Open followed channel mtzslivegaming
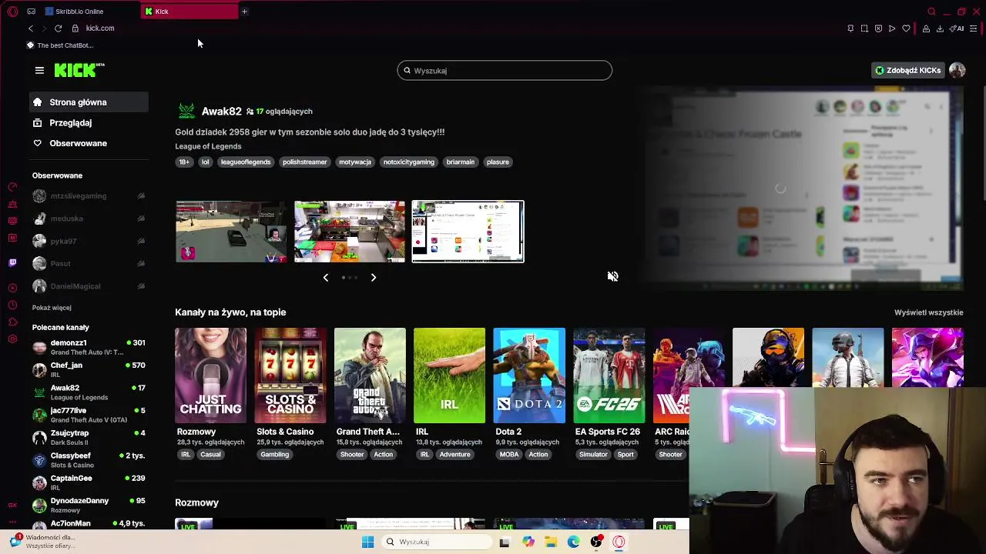The width and height of the screenshot is (986, 554). pos(89,196)
